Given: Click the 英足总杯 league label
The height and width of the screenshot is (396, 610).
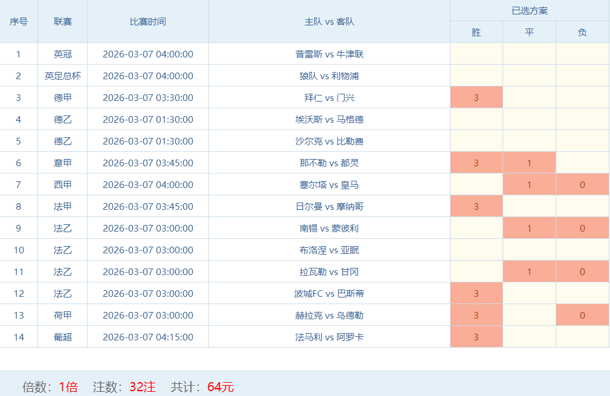Looking at the screenshot, I should point(63,76).
